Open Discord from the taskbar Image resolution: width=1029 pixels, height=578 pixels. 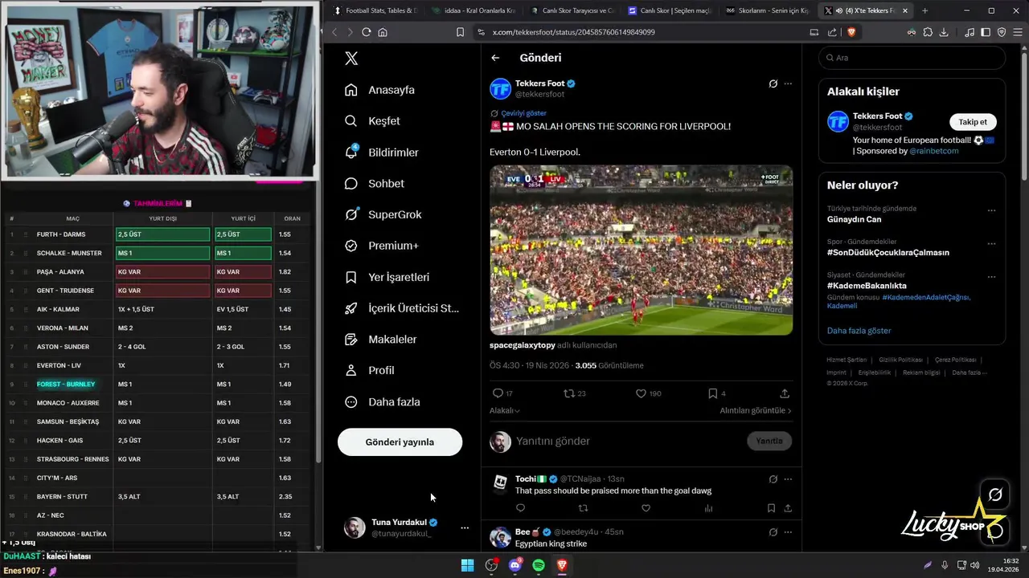pyautogui.click(x=515, y=565)
